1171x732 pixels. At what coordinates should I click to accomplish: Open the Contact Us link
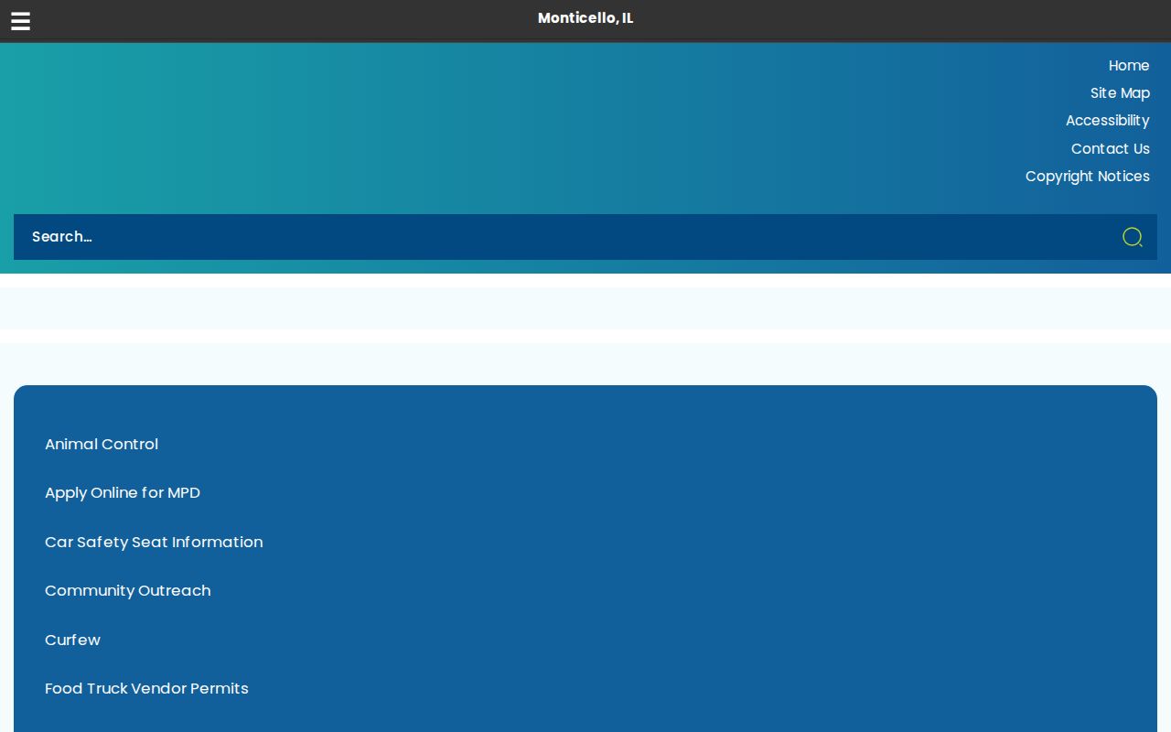point(1110,148)
